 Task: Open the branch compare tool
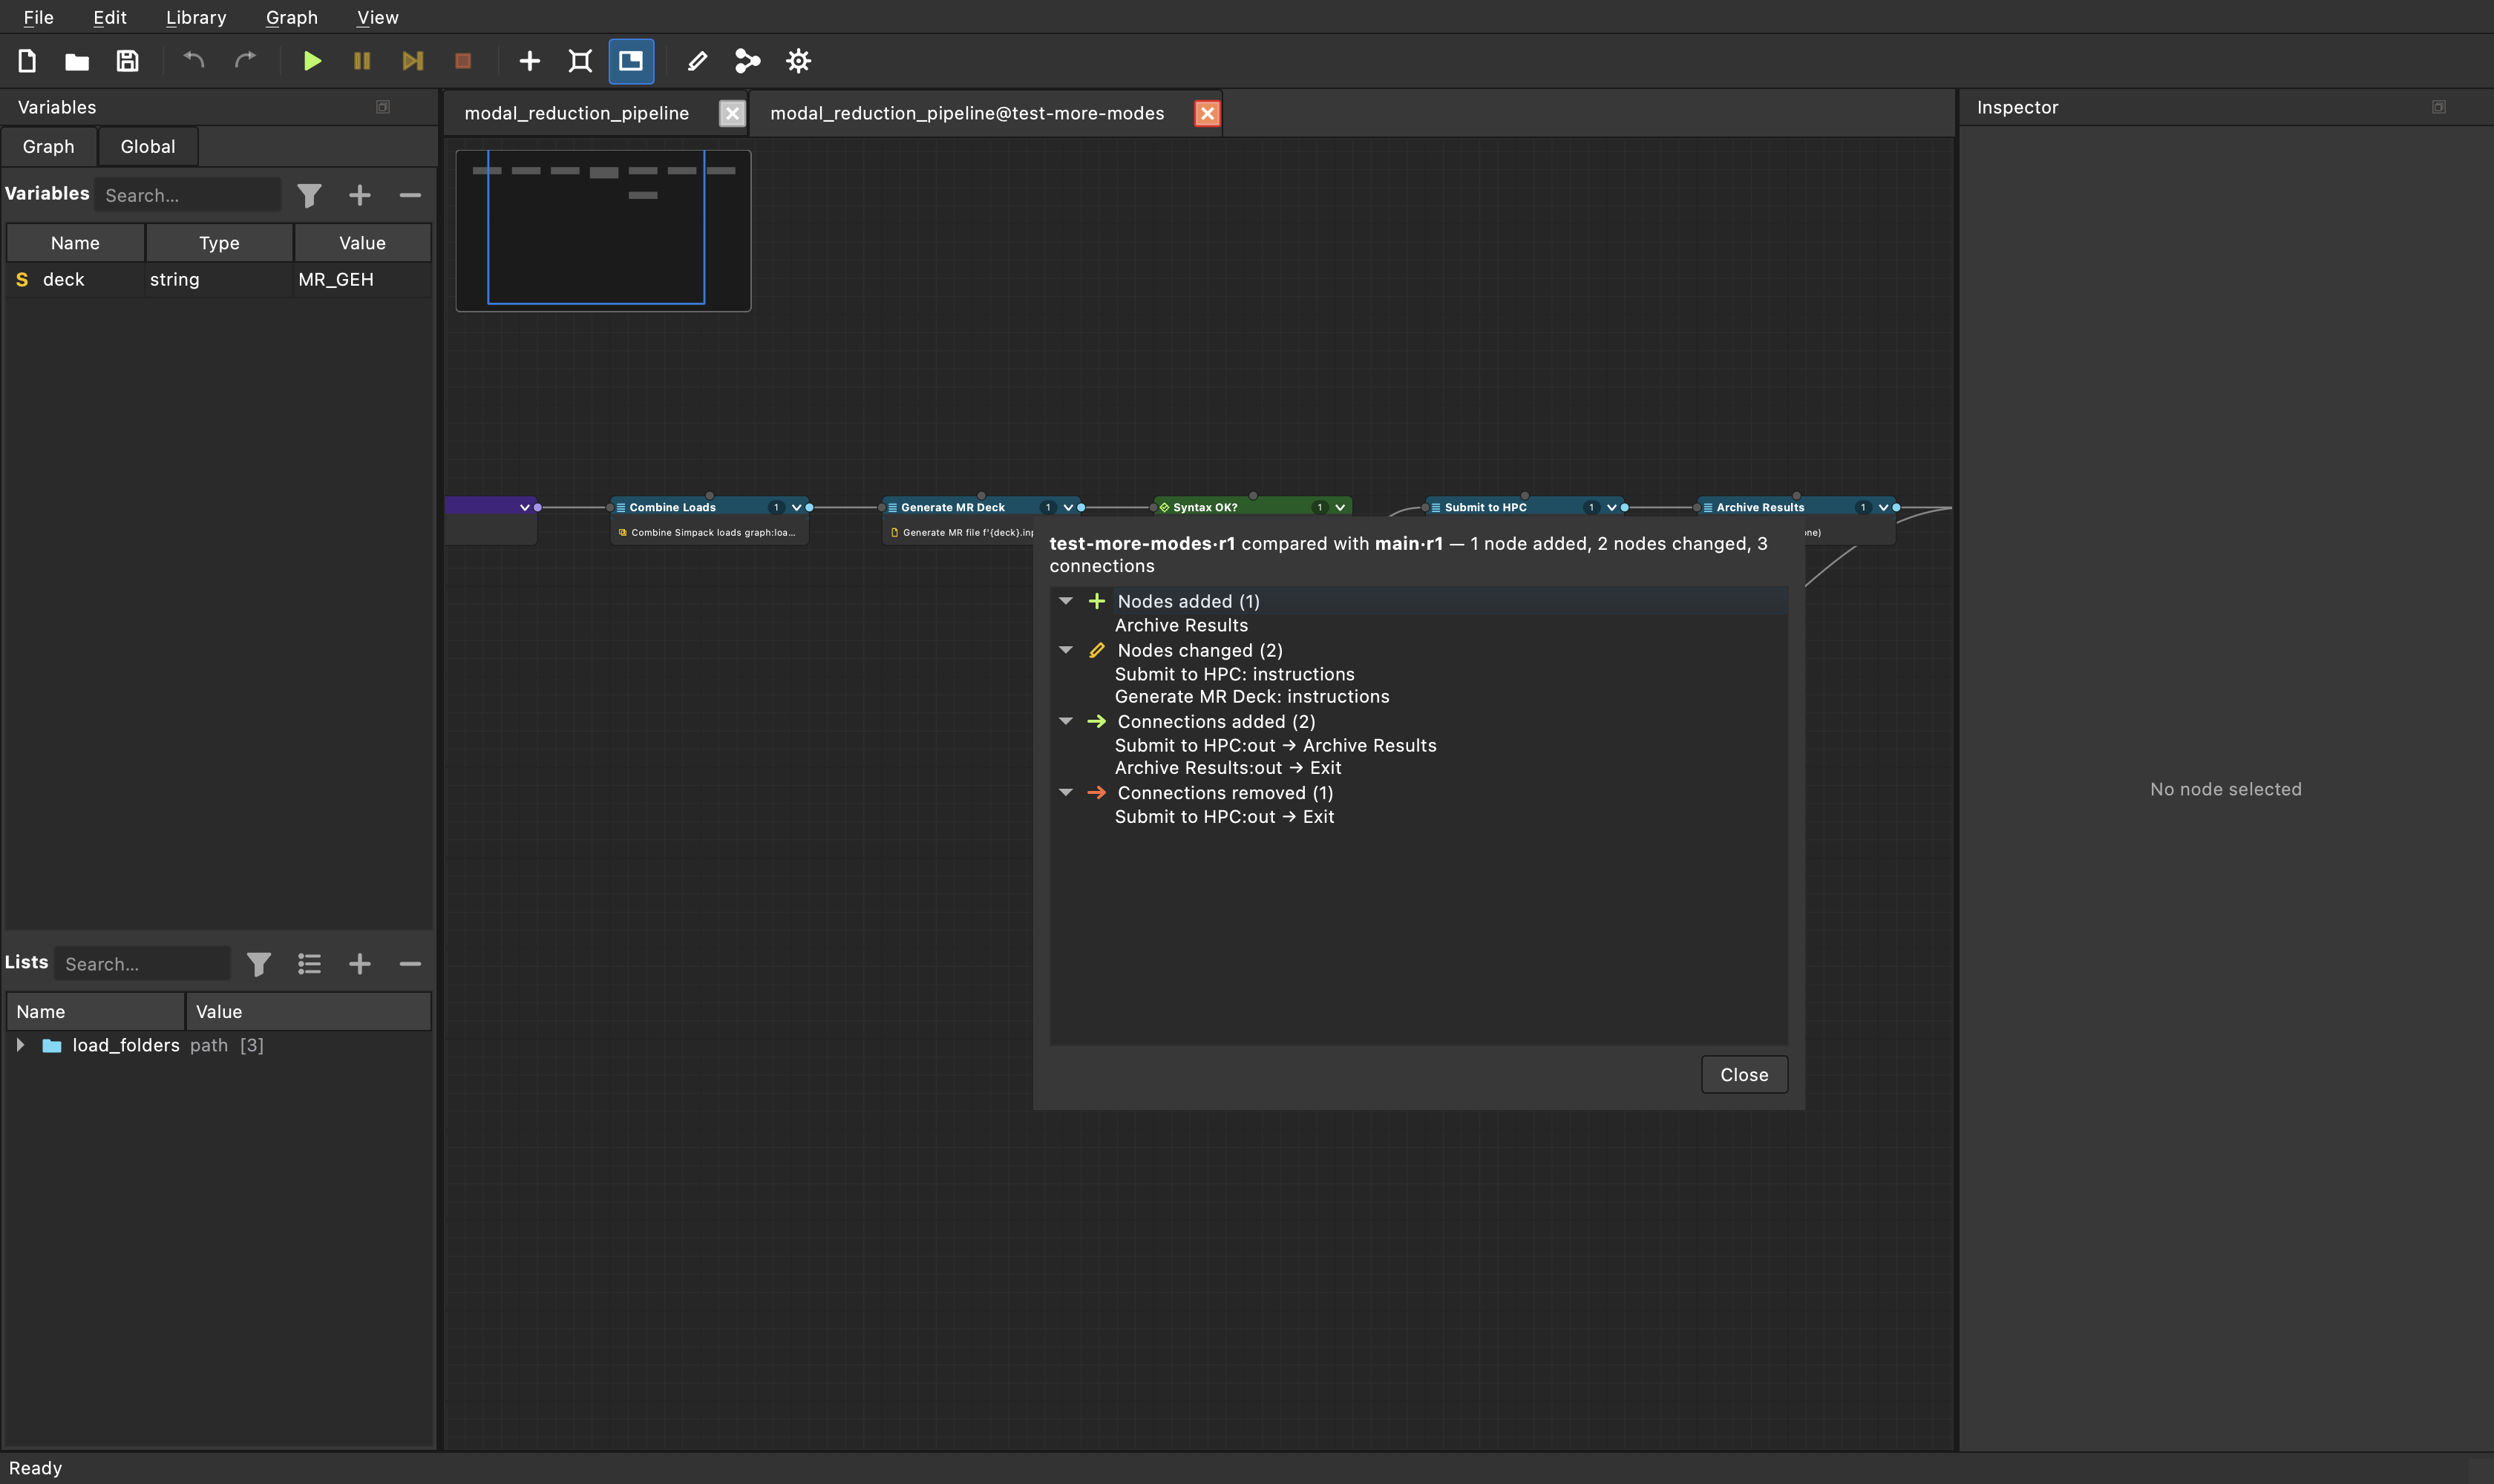(747, 61)
